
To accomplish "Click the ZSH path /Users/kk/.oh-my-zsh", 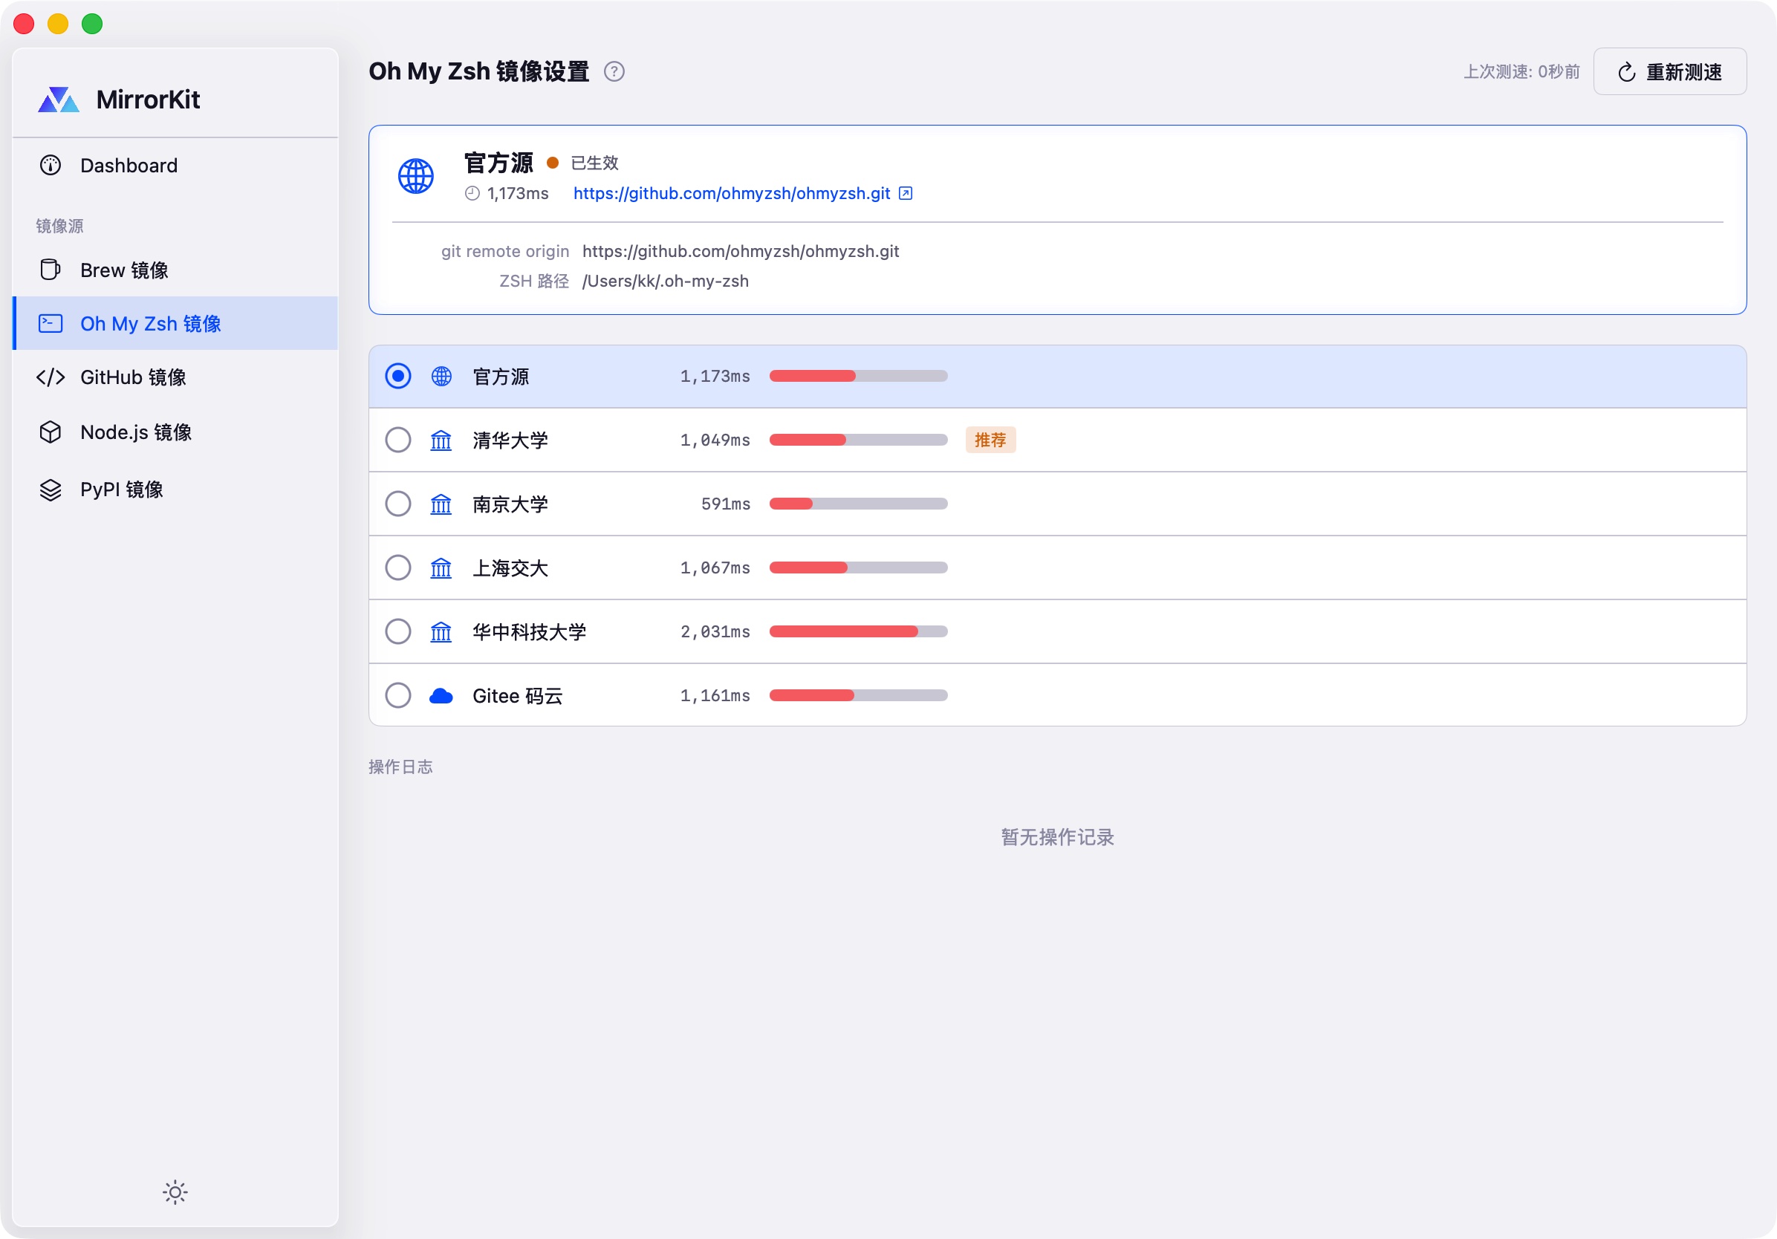I will (x=666, y=282).
